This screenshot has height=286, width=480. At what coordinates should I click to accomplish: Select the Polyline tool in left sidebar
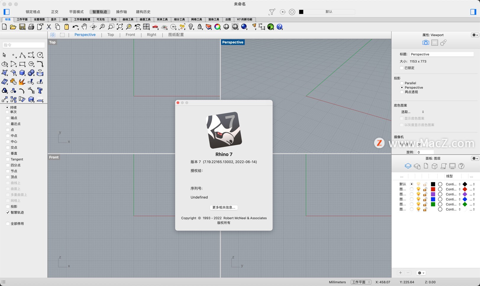[22, 55]
